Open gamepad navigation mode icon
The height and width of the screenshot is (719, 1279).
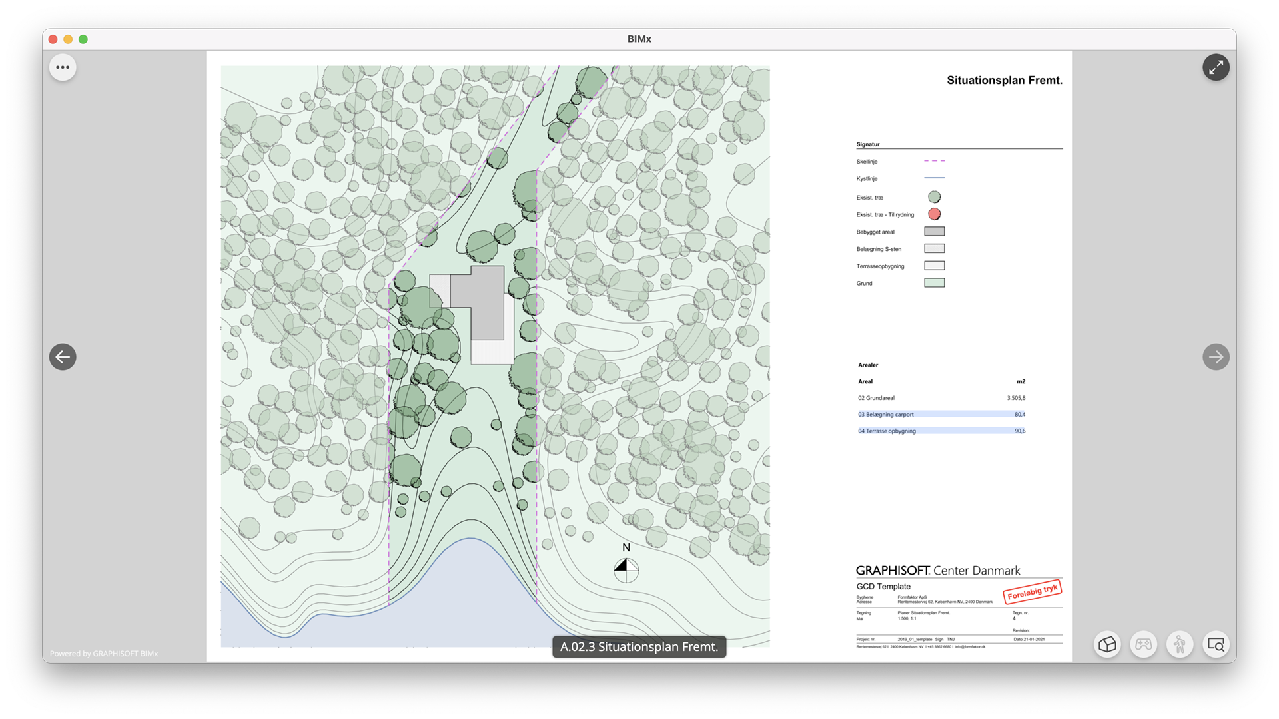pos(1143,644)
